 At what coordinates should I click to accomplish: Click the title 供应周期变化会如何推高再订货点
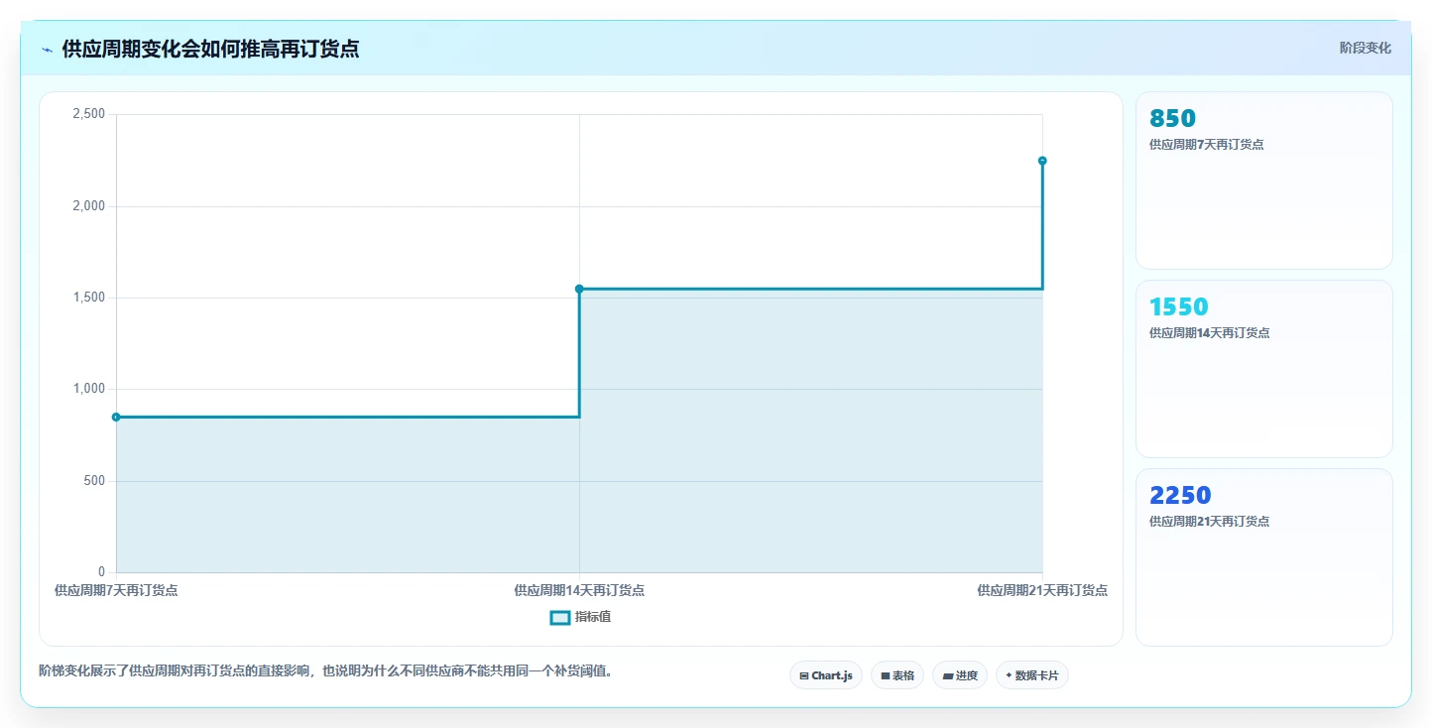tap(210, 49)
